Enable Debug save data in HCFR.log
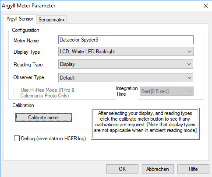This screenshot has width=212, height=177. (17, 139)
